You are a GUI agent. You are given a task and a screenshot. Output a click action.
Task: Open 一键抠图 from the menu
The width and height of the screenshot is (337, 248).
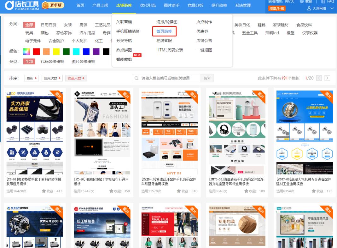pos(204,50)
